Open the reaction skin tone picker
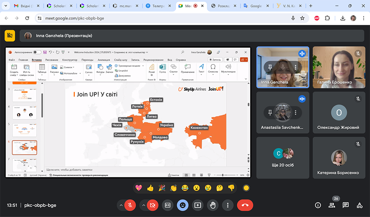Viewport: 370px width, 217px height. 246,188
